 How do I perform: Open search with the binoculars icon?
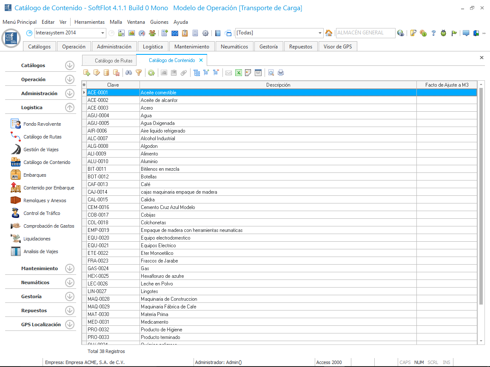(x=129, y=73)
